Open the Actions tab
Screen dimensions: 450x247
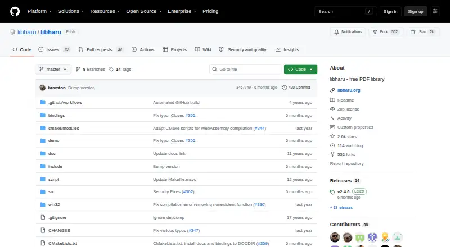(x=143, y=49)
